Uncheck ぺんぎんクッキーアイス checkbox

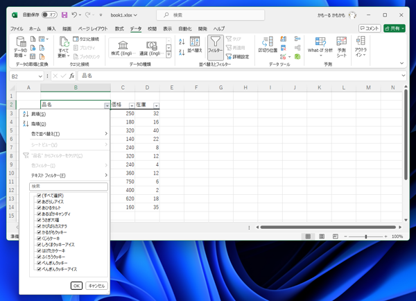pos(39,269)
